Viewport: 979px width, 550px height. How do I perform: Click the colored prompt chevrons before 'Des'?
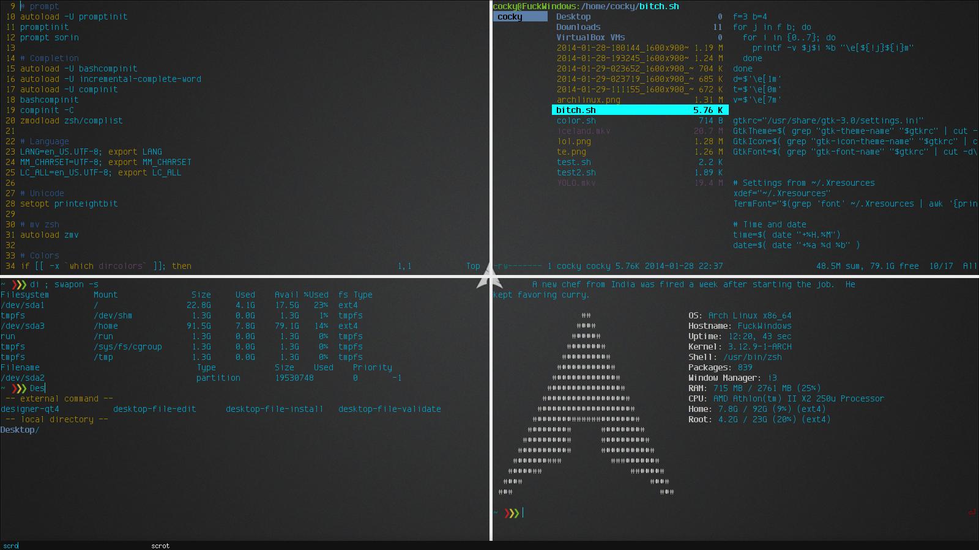[x=19, y=388]
